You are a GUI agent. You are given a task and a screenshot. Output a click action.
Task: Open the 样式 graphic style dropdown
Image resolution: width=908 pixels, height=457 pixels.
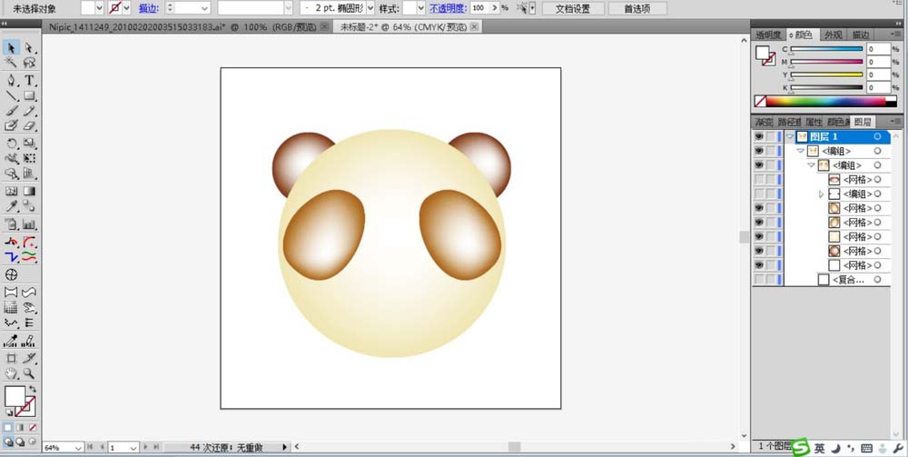[x=421, y=8]
